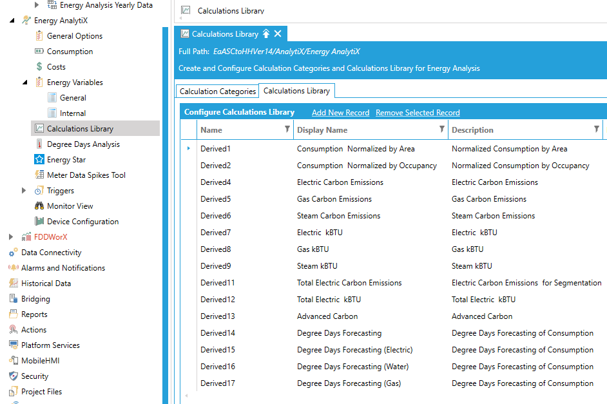Switch to the Calculation Categories tab
The height and width of the screenshot is (404, 607).
[x=217, y=91]
